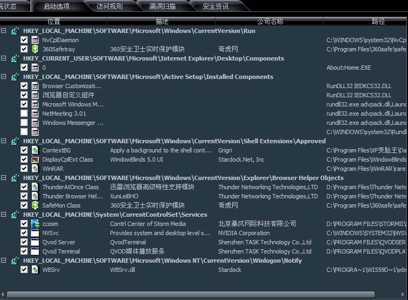Image resolution: width=408 pixels, height=300 pixels.
Task: Open the 安全资讯 tab
Action: point(216,6)
